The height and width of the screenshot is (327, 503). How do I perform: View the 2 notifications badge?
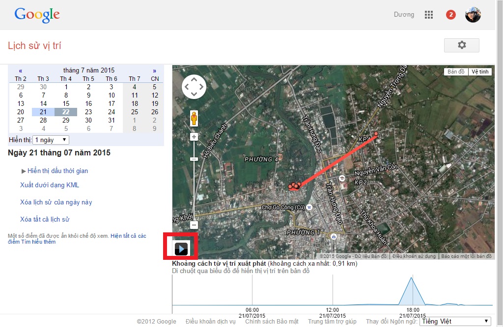451,15
